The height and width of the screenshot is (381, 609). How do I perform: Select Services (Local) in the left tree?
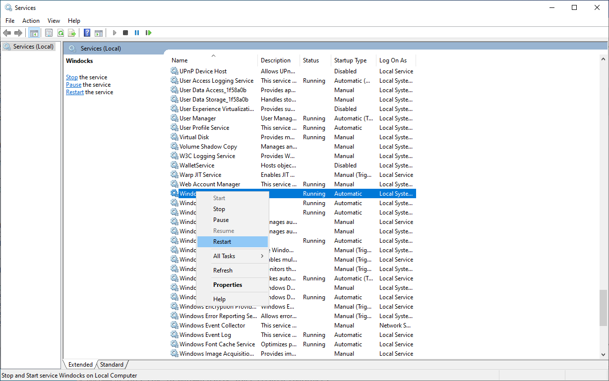28,46
